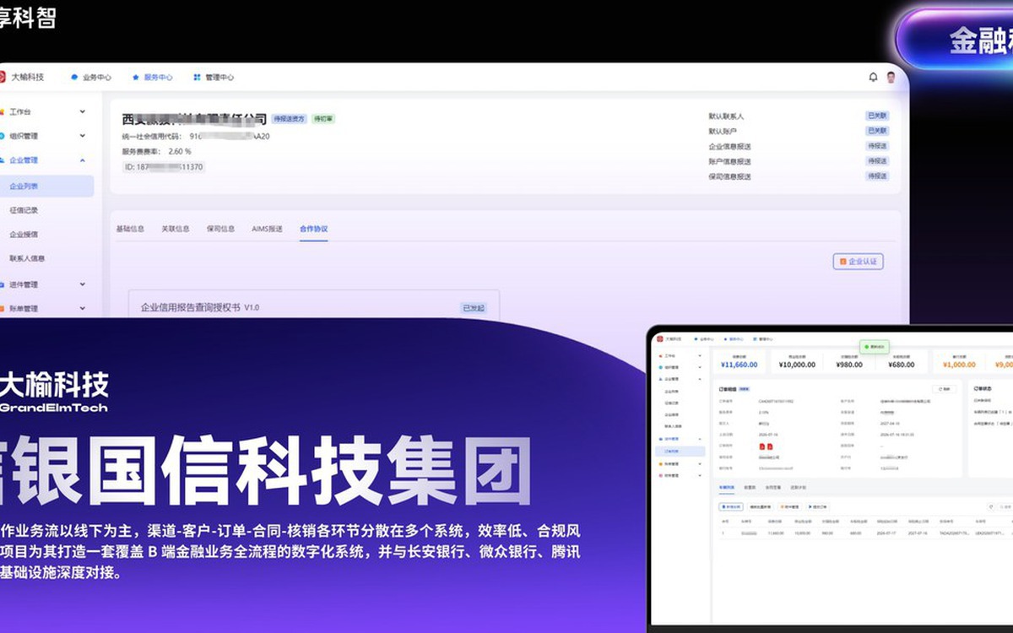
Task: Click the ¥10,000.00 amount in tablet window
Action: (x=797, y=365)
